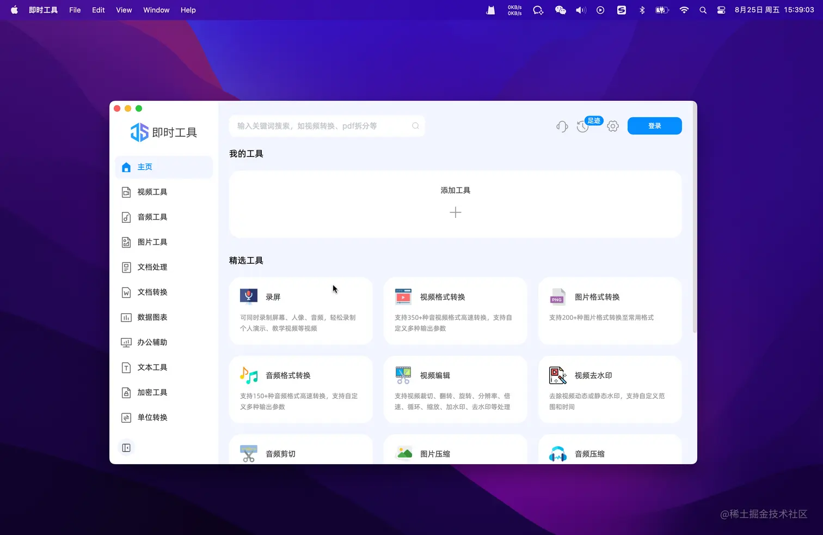Open 数据图表 category
823x535 pixels.
(x=163, y=318)
